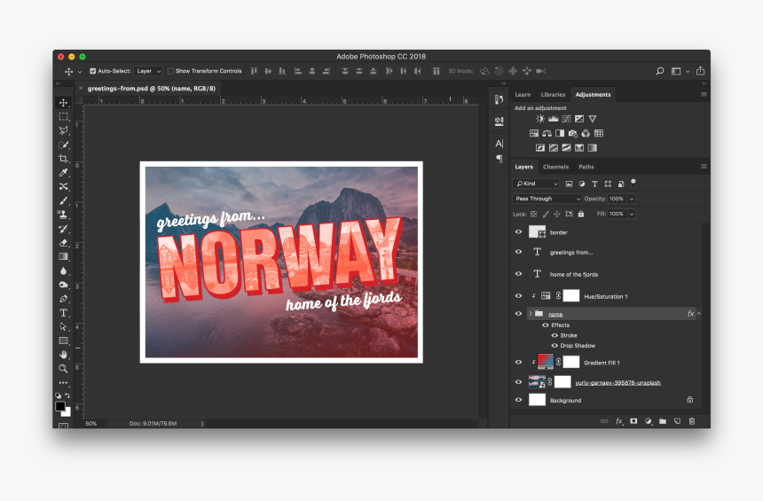Hide the Background layer
The image size is (763, 501).
coord(518,400)
